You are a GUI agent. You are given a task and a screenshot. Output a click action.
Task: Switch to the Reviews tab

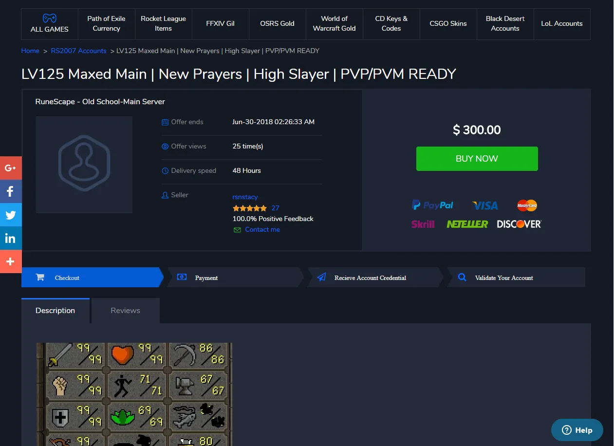tap(126, 311)
